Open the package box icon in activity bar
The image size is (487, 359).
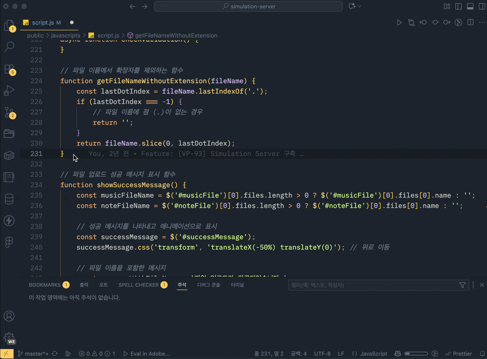9,156
